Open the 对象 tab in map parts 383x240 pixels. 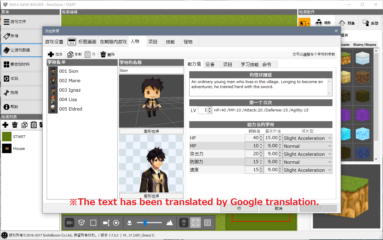tap(347, 23)
